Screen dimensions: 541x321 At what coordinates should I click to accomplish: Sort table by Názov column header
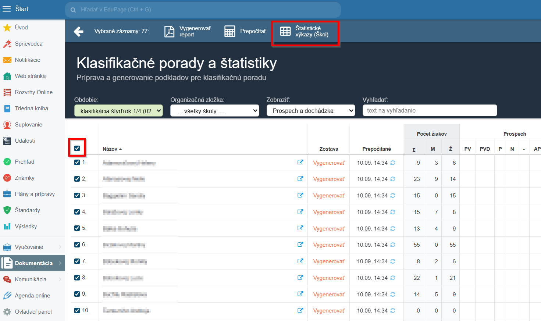110,149
